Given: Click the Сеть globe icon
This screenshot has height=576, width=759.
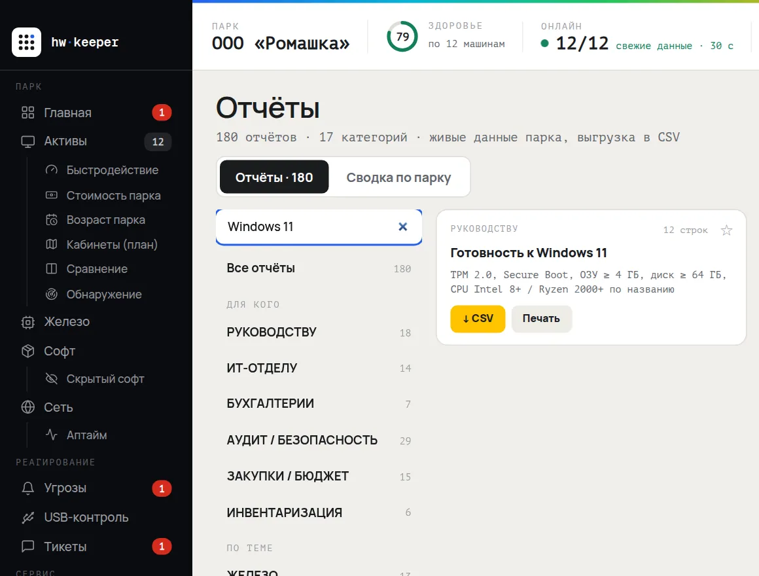Looking at the screenshot, I should (28, 407).
